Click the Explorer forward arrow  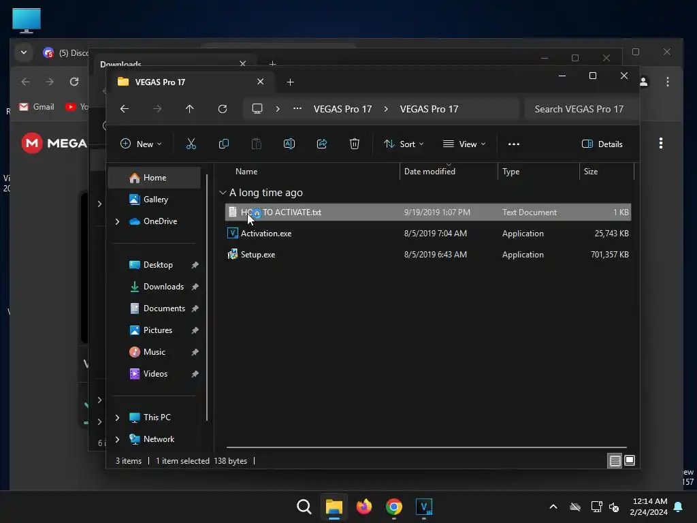pyautogui.click(x=157, y=109)
